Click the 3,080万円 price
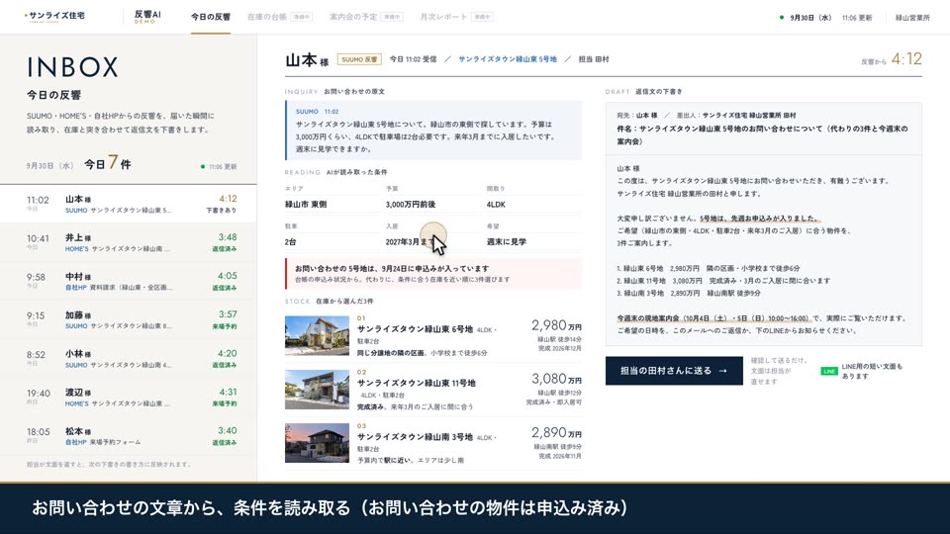Viewport: 950px width, 534px height. pos(556,379)
